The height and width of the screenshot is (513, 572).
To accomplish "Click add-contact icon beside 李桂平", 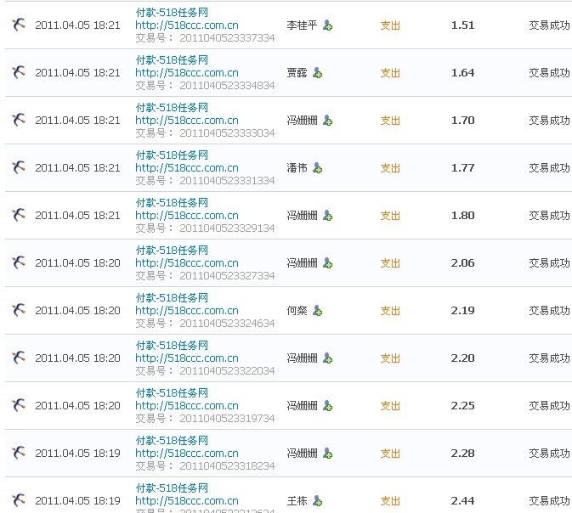I will [327, 25].
